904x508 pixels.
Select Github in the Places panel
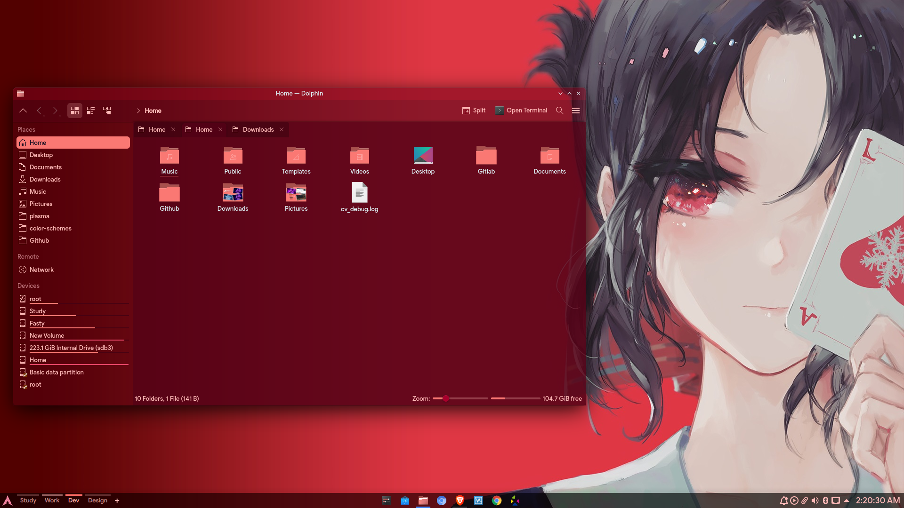click(73, 240)
